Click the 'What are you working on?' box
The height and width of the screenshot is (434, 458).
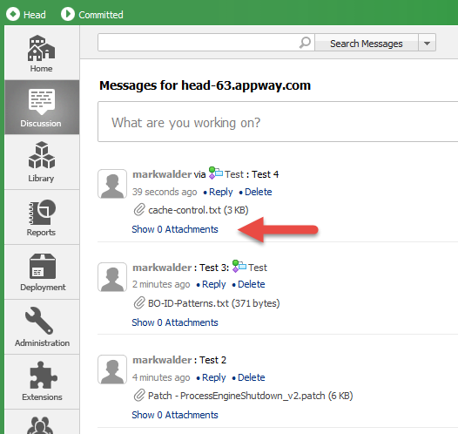click(x=278, y=122)
